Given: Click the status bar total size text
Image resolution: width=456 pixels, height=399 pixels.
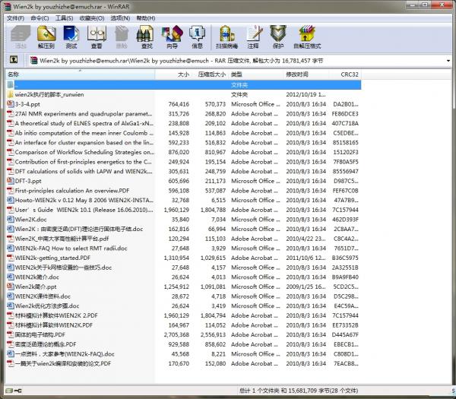Looking at the screenshot, I should point(299,391).
